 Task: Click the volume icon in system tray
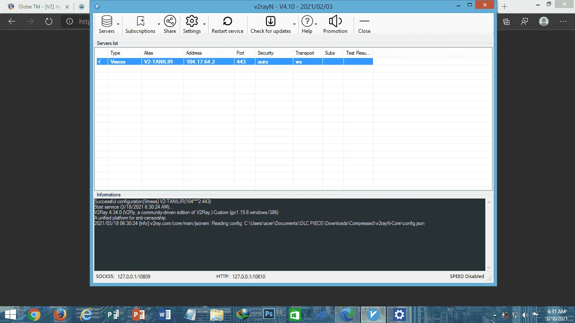coord(525,315)
